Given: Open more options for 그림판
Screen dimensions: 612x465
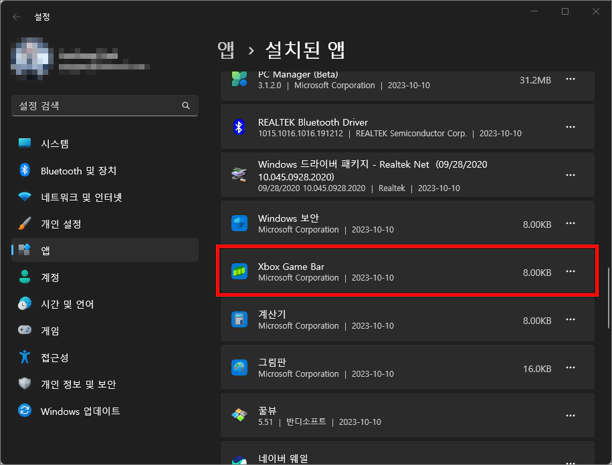Looking at the screenshot, I should click(571, 367).
